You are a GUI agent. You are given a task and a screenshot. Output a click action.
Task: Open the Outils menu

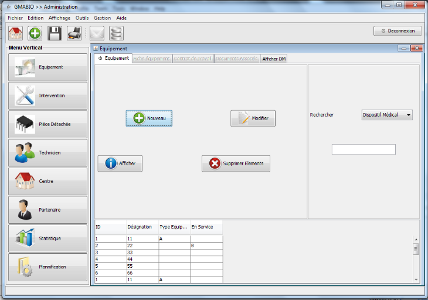pyautogui.click(x=82, y=18)
